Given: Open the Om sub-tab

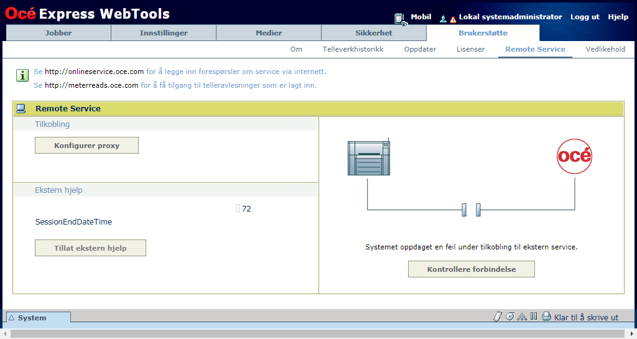Looking at the screenshot, I should click(x=296, y=49).
